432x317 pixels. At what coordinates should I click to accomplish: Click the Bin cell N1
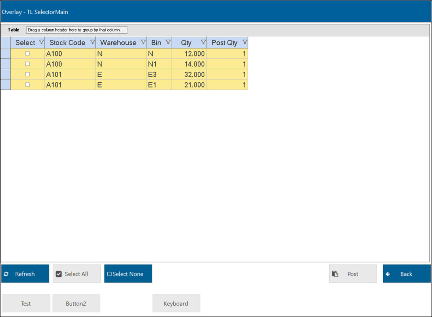[x=159, y=64]
